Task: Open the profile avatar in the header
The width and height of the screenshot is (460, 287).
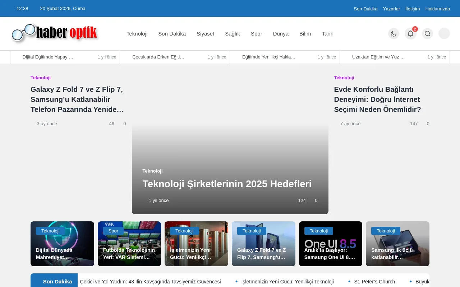Action: pyautogui.click(x=444, y=33)
